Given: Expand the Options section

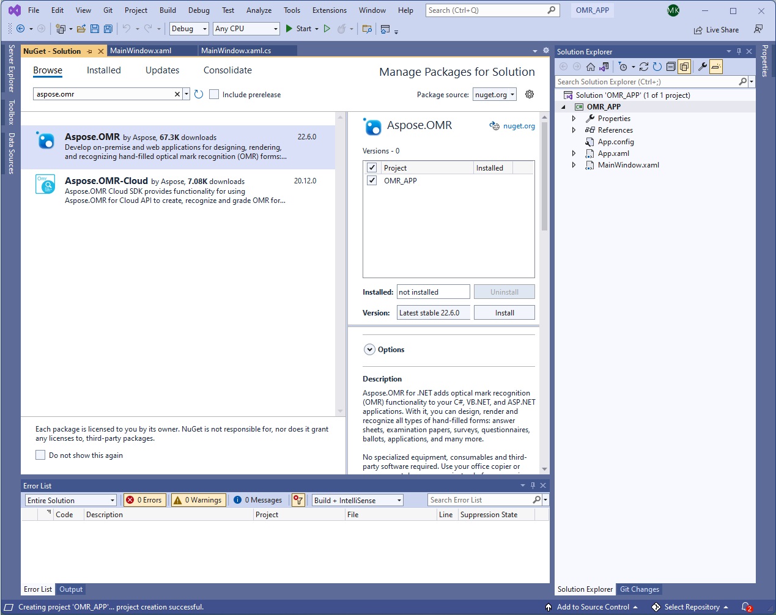Looking at the screenshot, I should pyautogui.click(x=369, y=350).
